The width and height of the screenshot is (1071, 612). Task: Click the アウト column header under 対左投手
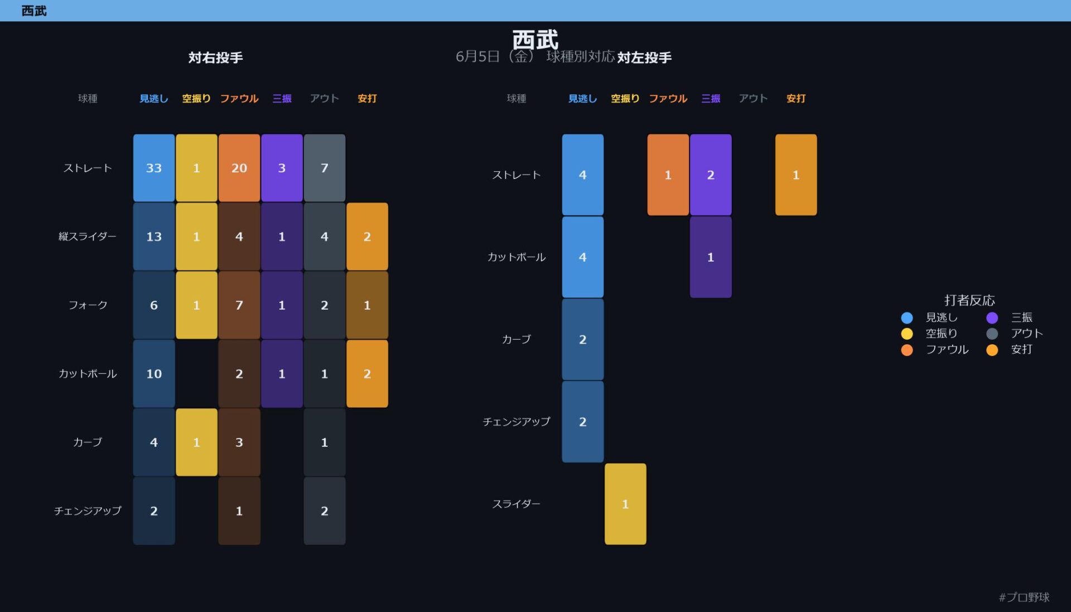click(x=754, y=99)
